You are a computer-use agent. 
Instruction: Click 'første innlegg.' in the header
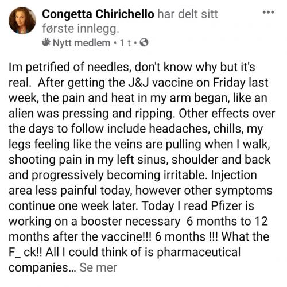pyautogui.click(x=80, y=29)
